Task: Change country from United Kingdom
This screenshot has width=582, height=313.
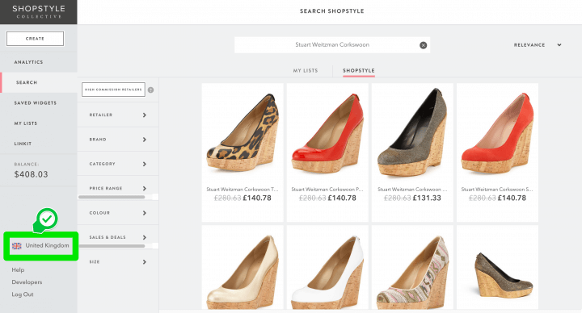Action: click(x=41, y=246)
